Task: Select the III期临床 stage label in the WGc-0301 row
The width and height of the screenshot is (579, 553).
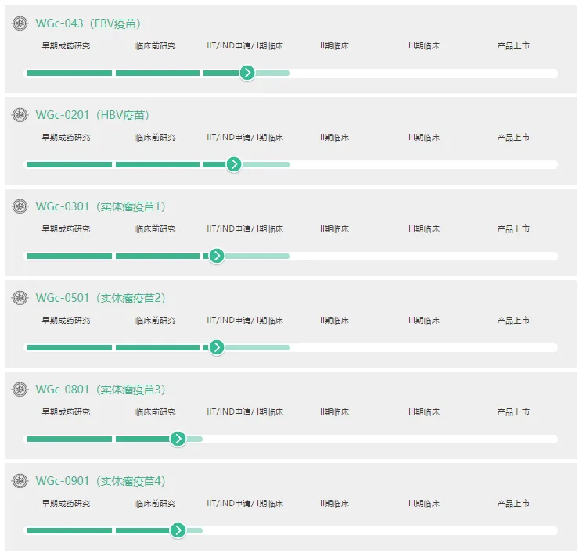Action: [423, 229]
